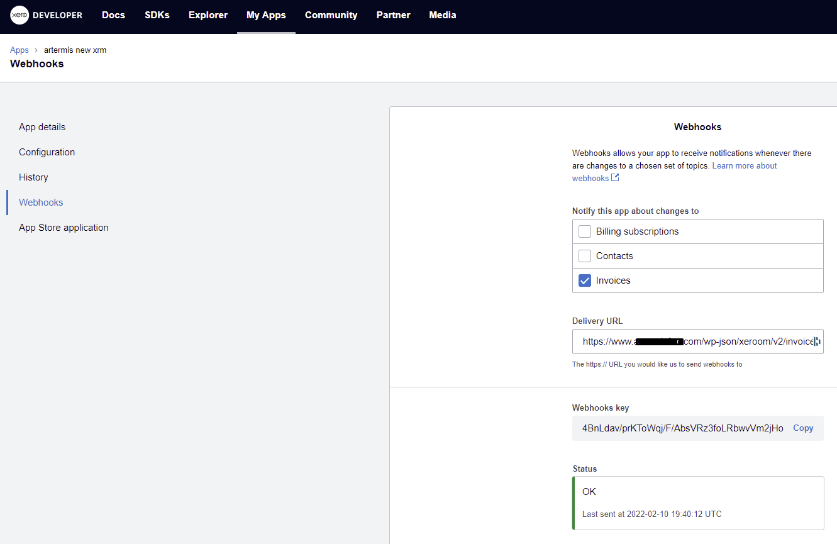Select Webhooks in the sidebar
The width and height of the screenshot is (837, 544).
(x=41, y=203)
